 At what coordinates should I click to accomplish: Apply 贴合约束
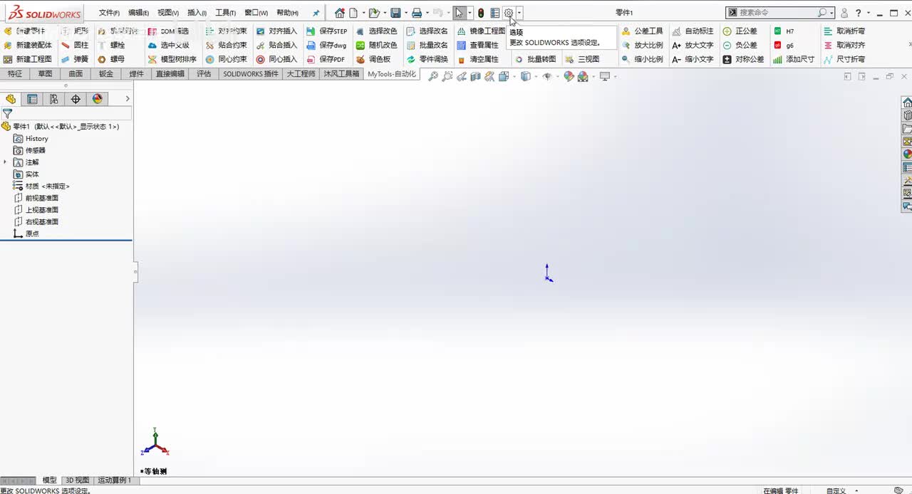[226, 45]
